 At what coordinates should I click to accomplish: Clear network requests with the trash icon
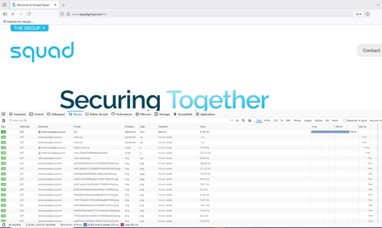[3, 121]
